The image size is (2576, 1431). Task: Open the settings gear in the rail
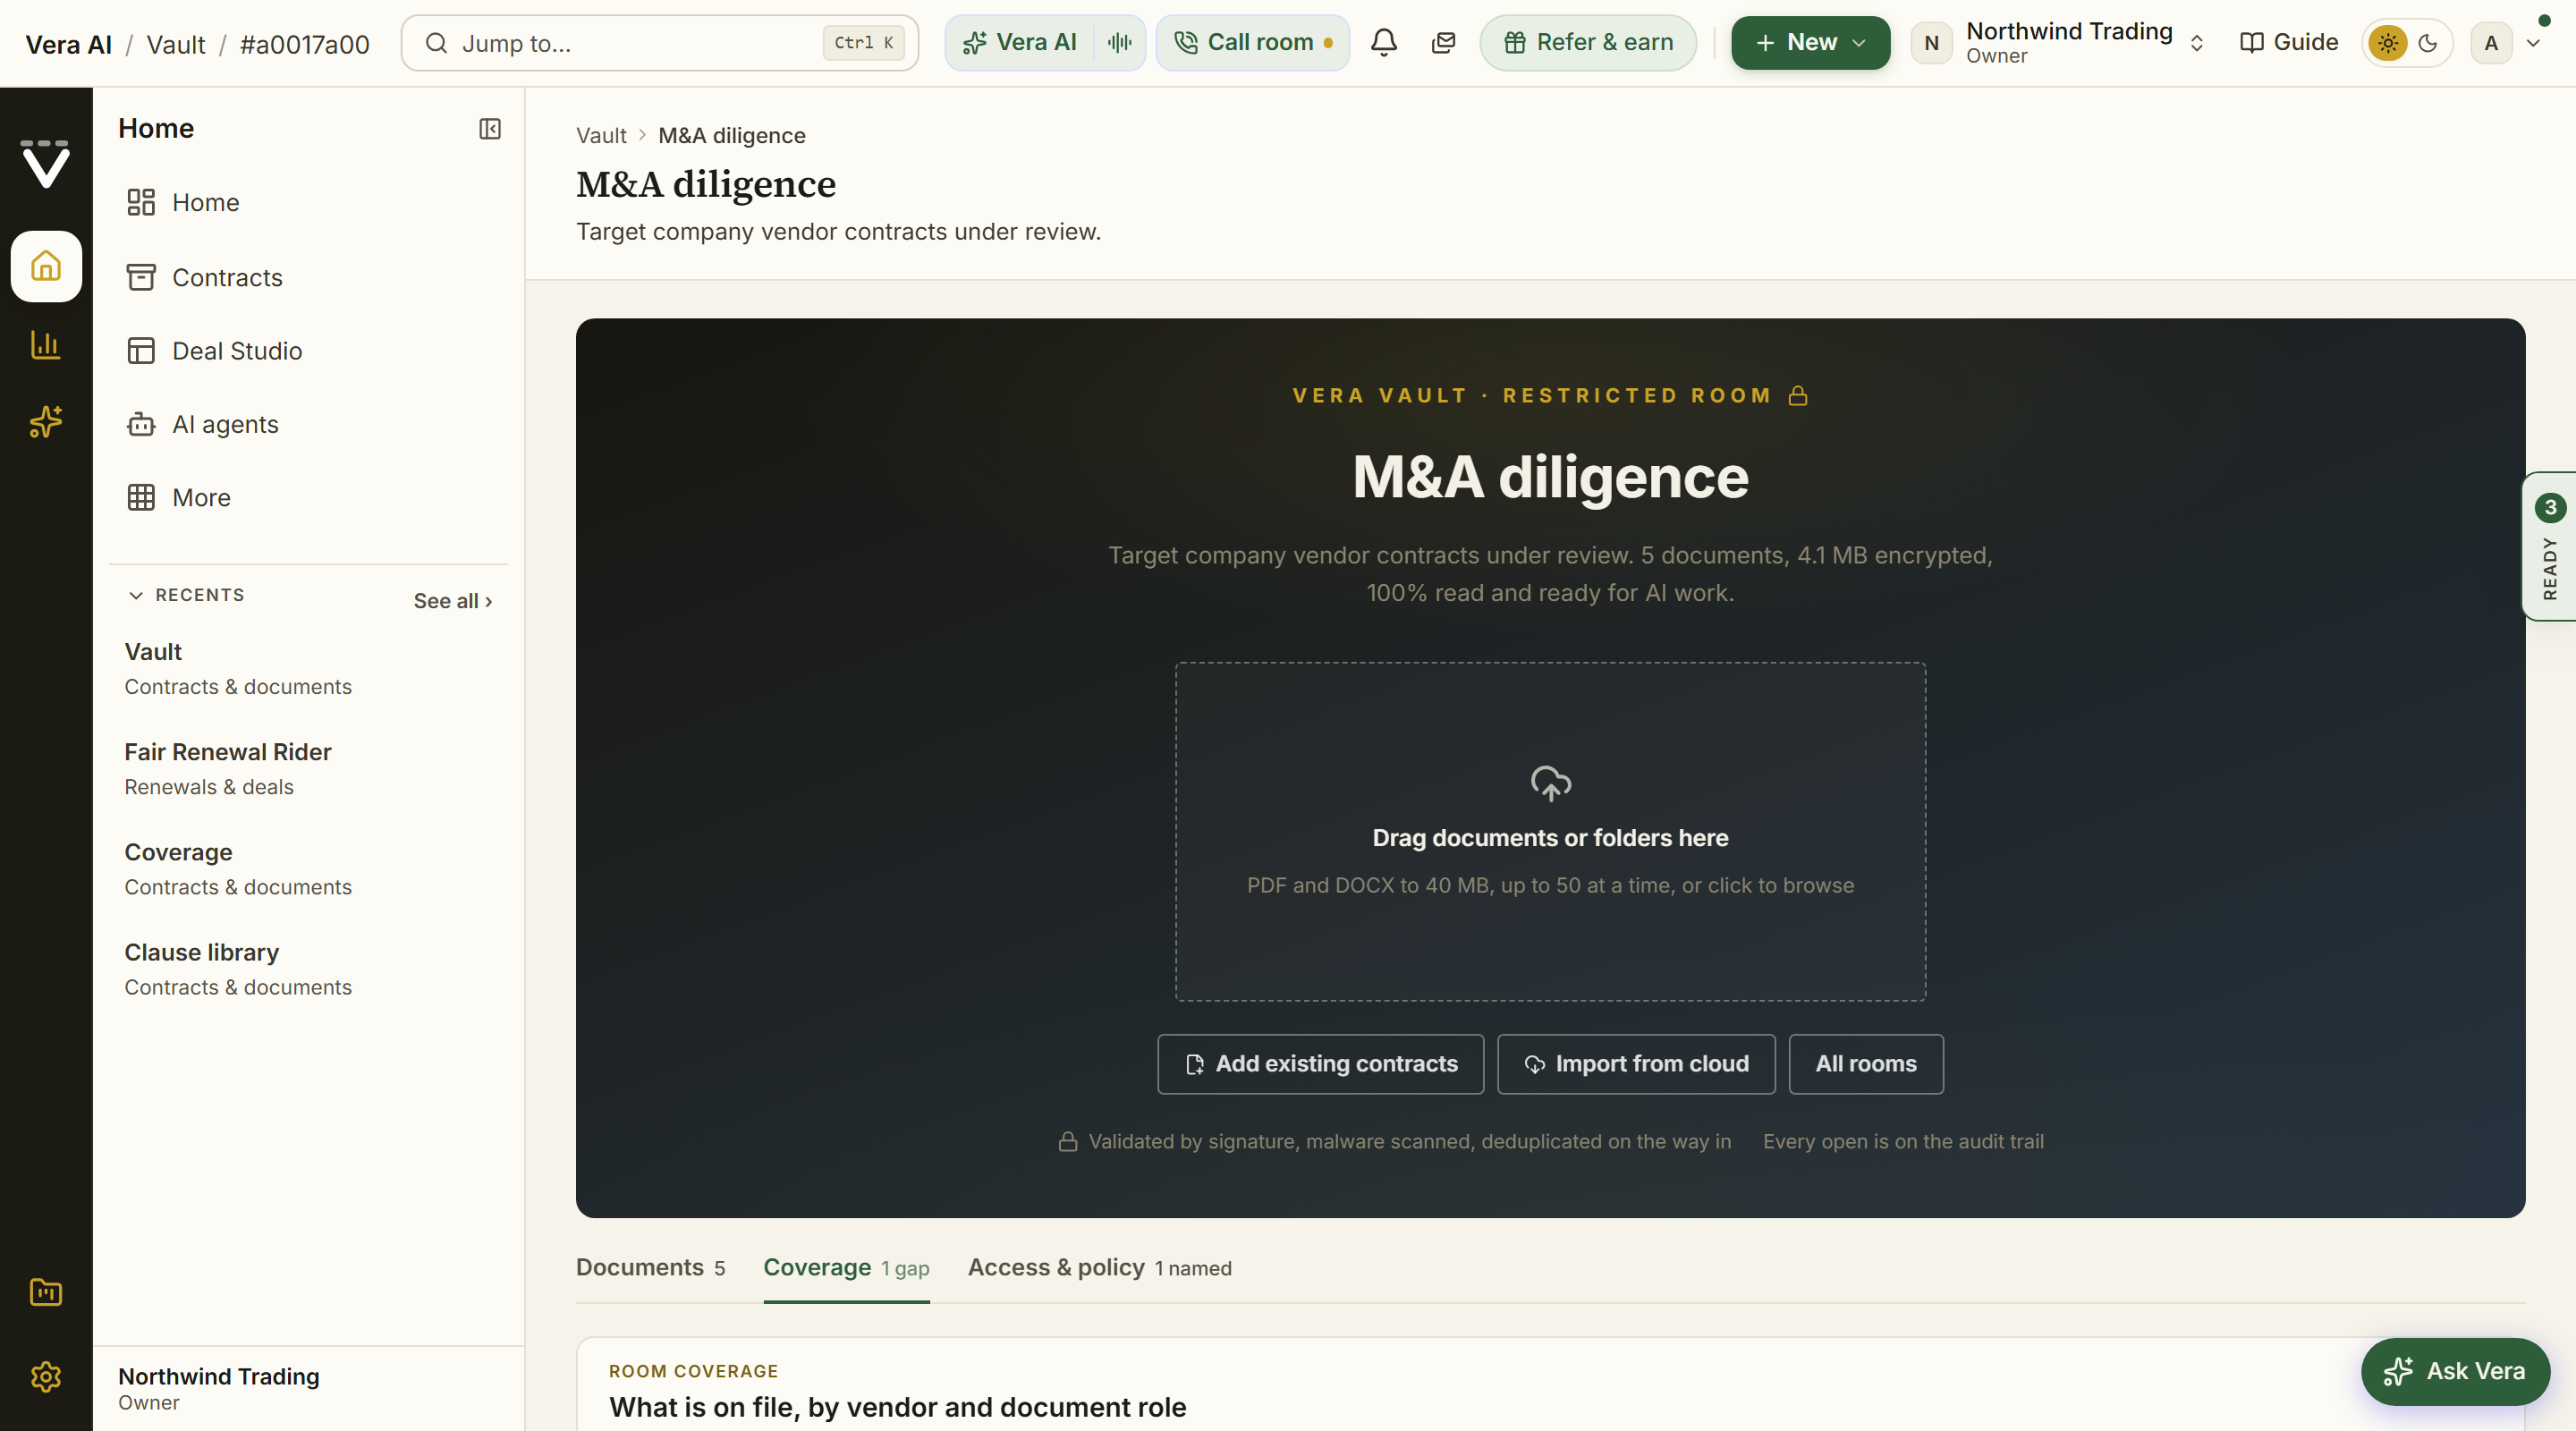coord(46,1377)
